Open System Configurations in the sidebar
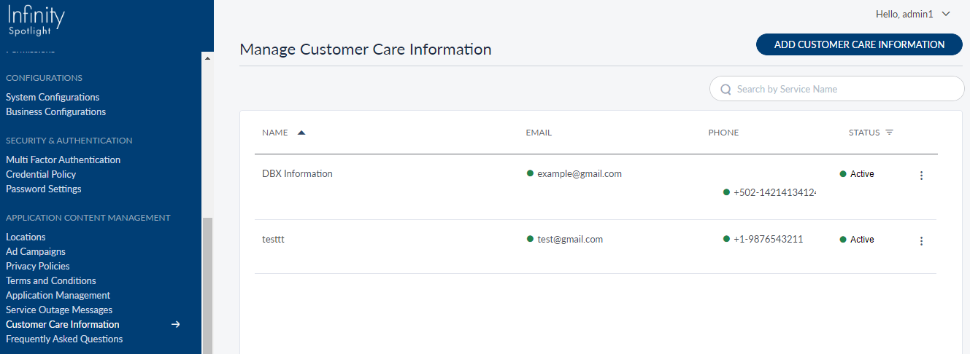Image resolution: width=970 pixels, height=354 pixels. [x=53, y=97]
